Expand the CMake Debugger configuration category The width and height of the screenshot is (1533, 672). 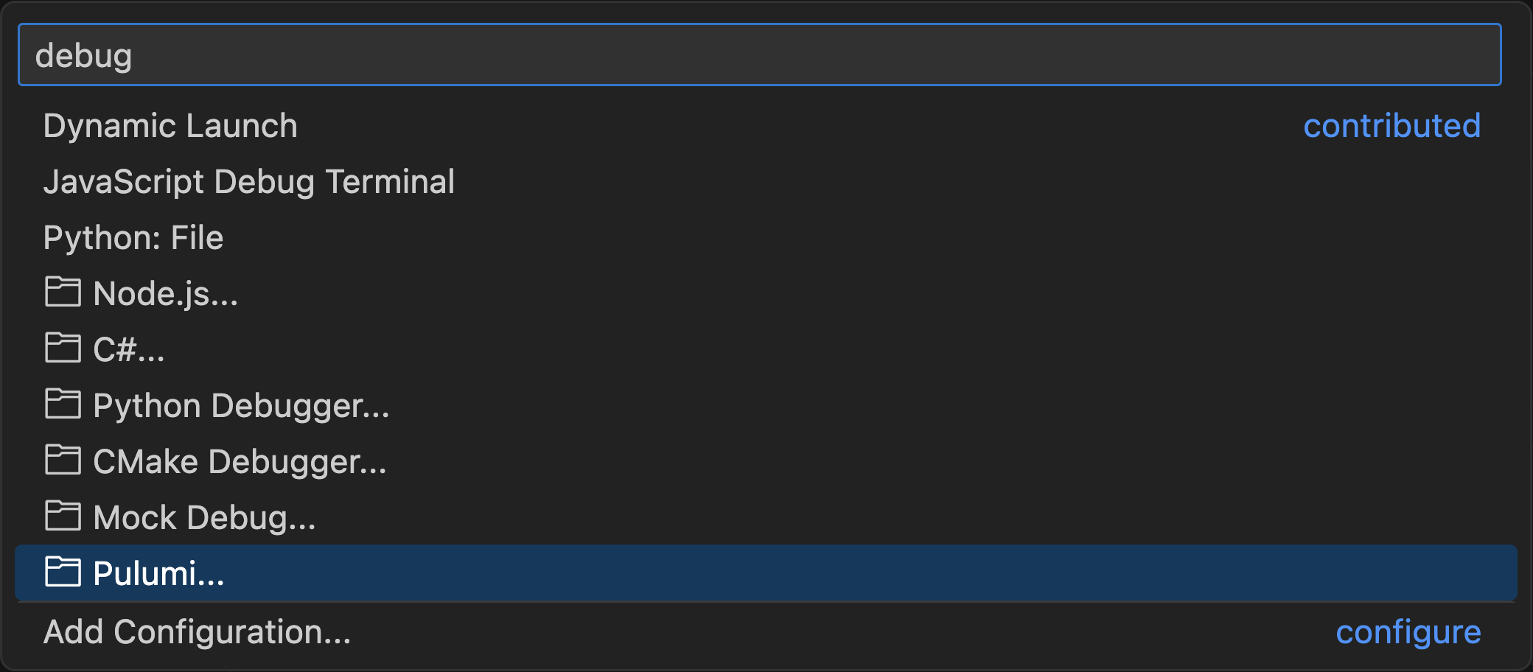(x=240, y=461)
